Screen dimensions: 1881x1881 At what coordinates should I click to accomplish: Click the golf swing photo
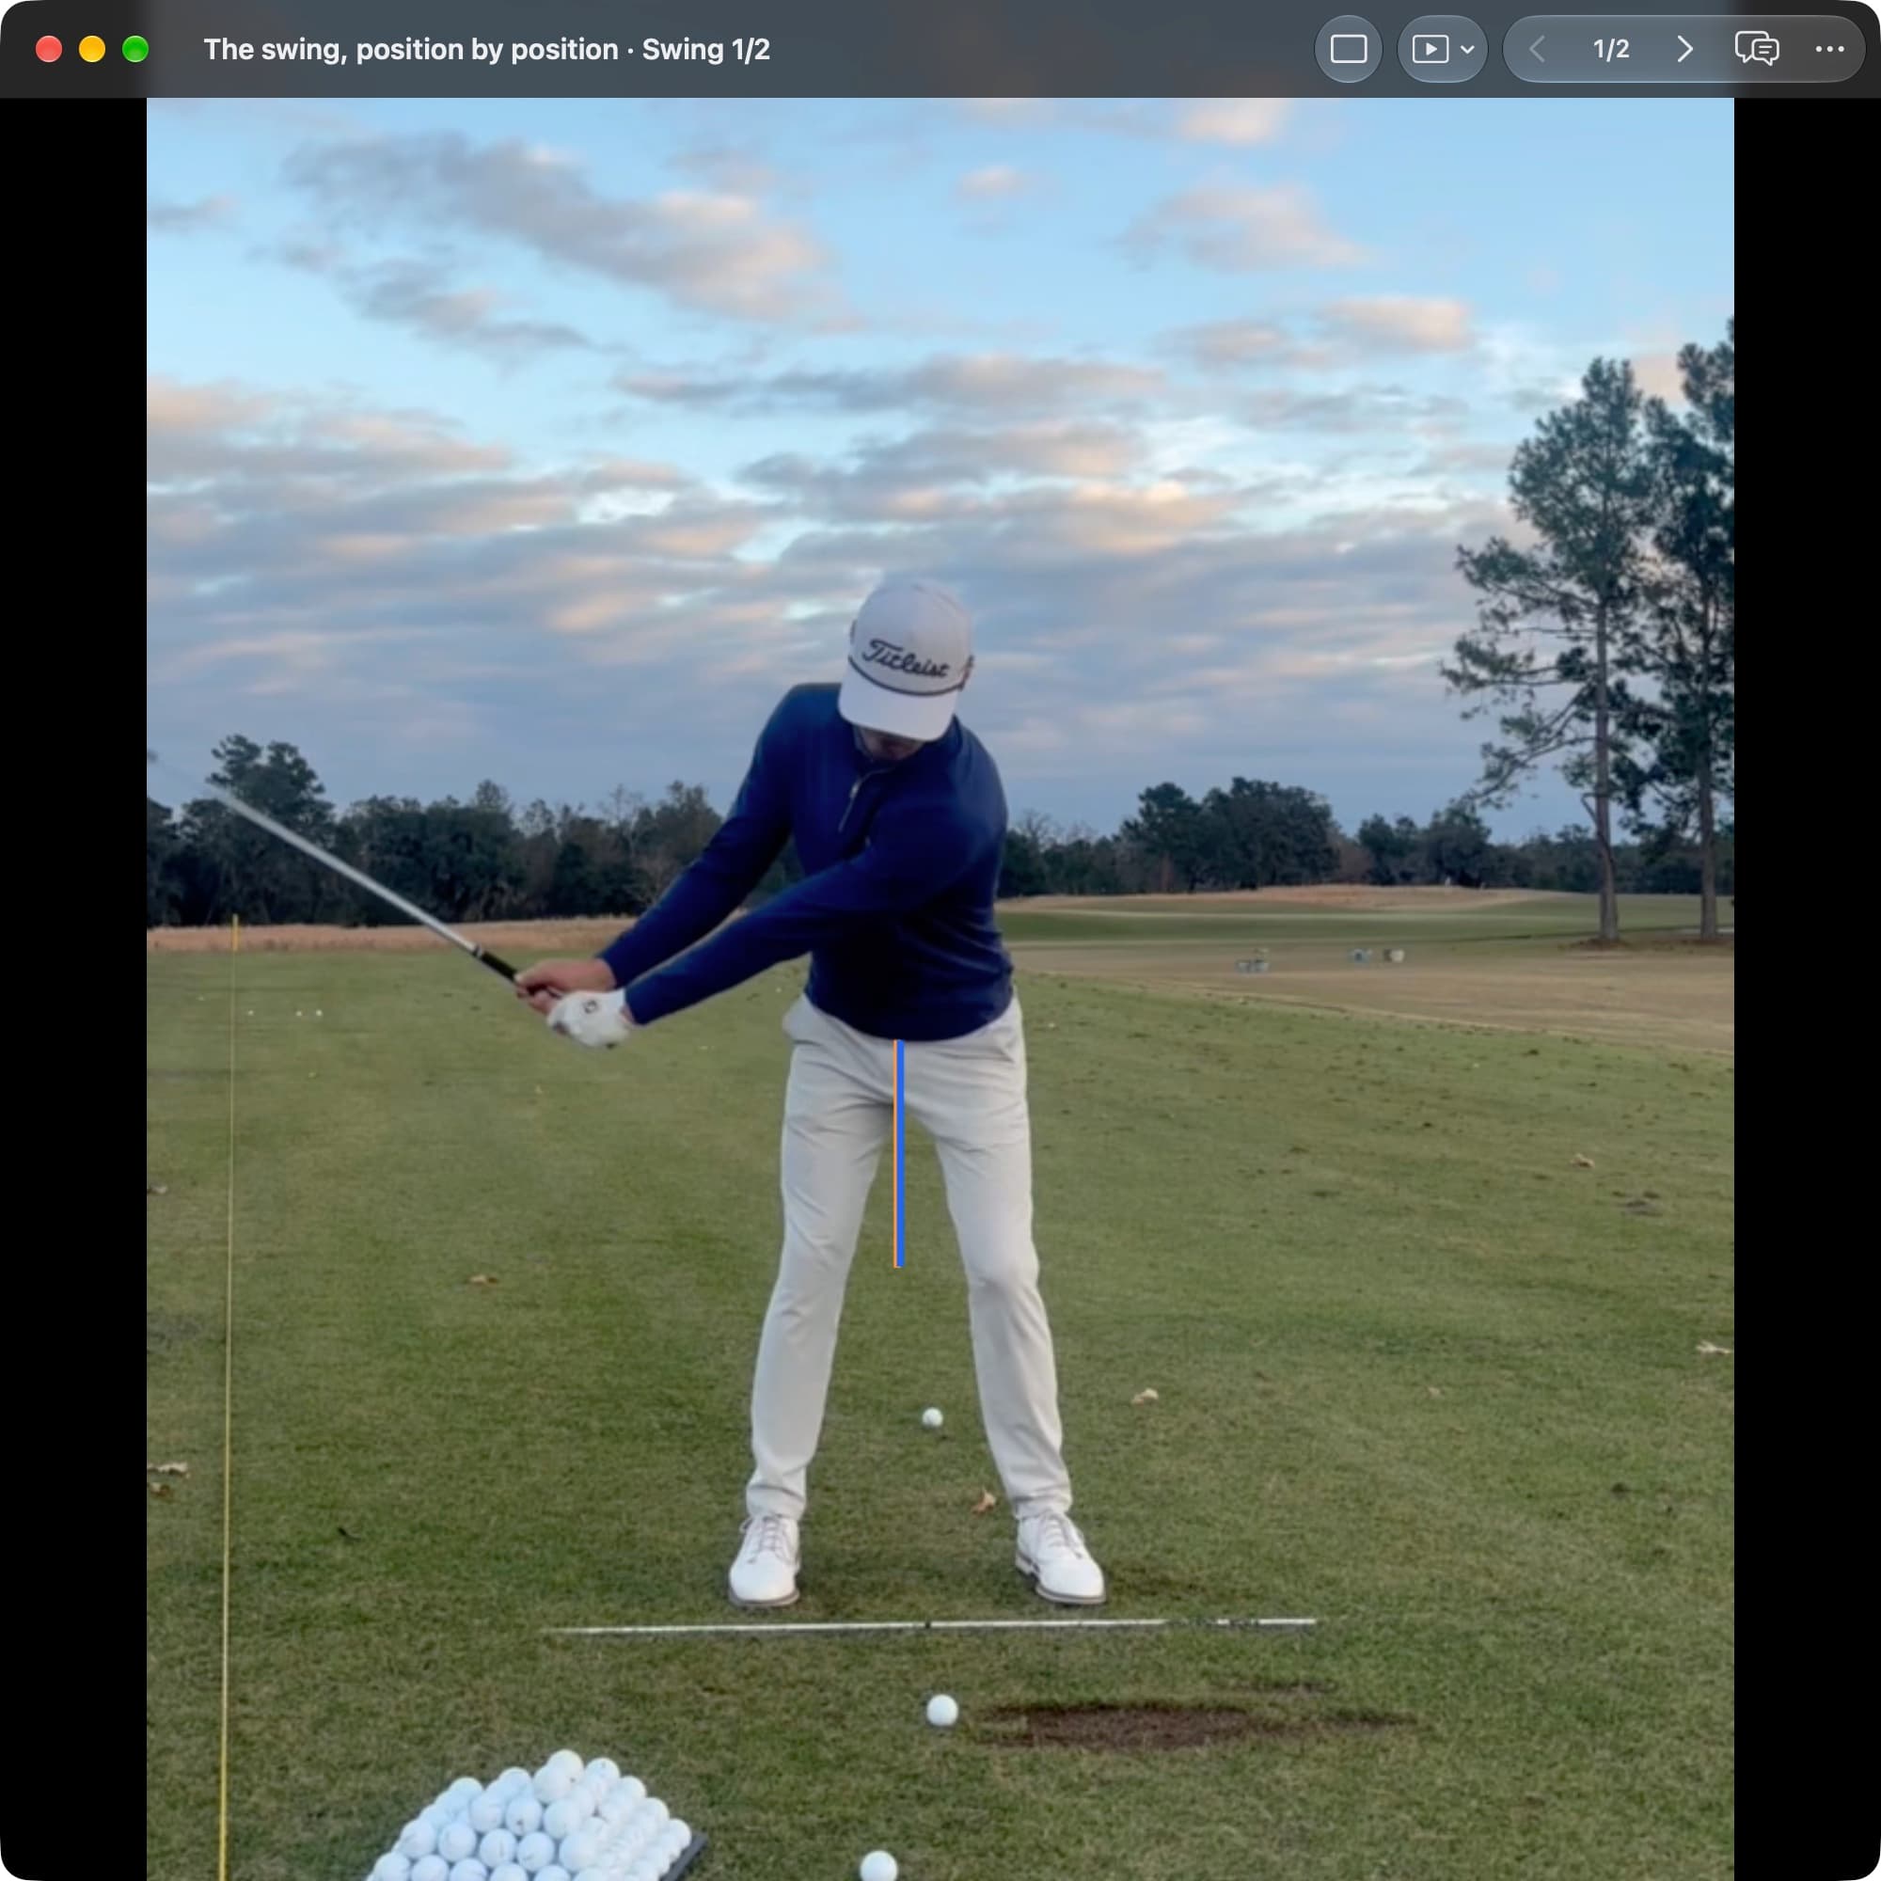point(940,989)
